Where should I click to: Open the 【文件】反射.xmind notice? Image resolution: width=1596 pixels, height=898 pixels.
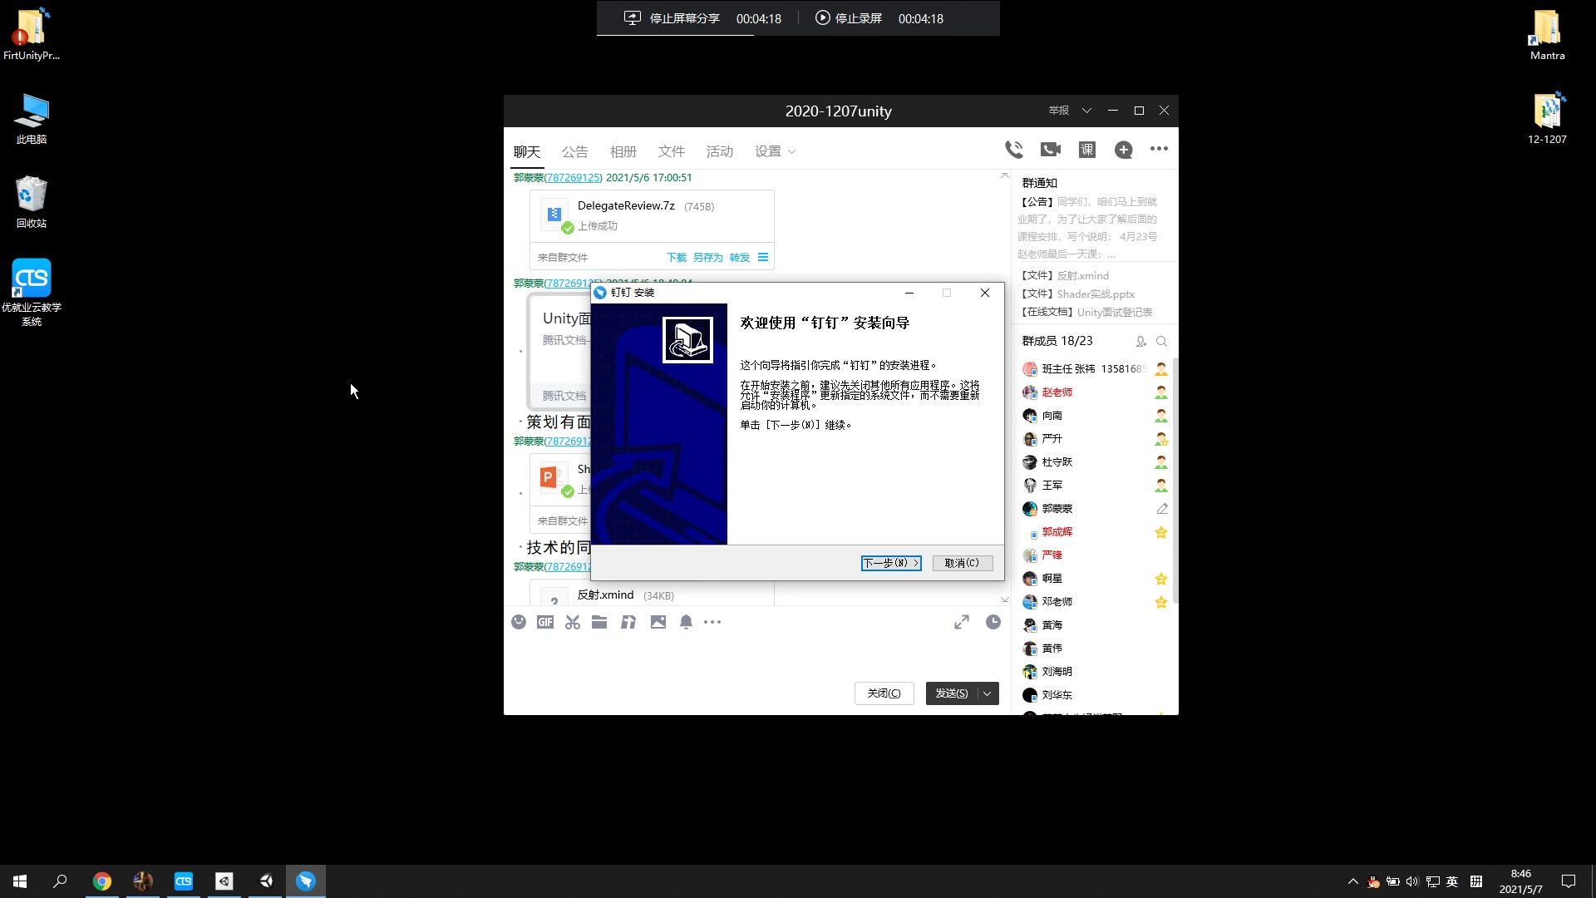(1065, 275)
